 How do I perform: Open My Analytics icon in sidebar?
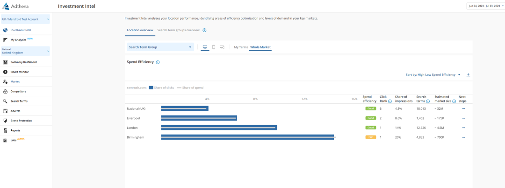5,40
